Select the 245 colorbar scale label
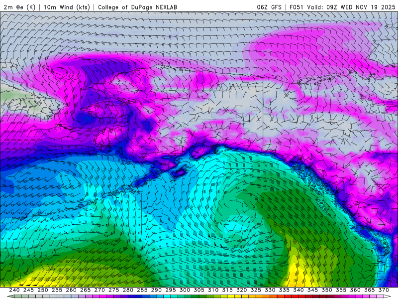Viewport: 398px width, 299px height. point(28,290)
